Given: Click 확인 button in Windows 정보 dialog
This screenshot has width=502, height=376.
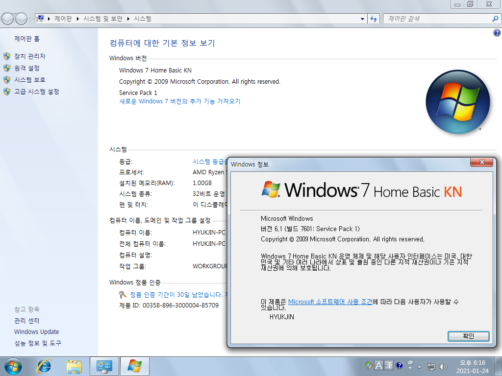Looking at the screenshot, I should pos(468,336).
